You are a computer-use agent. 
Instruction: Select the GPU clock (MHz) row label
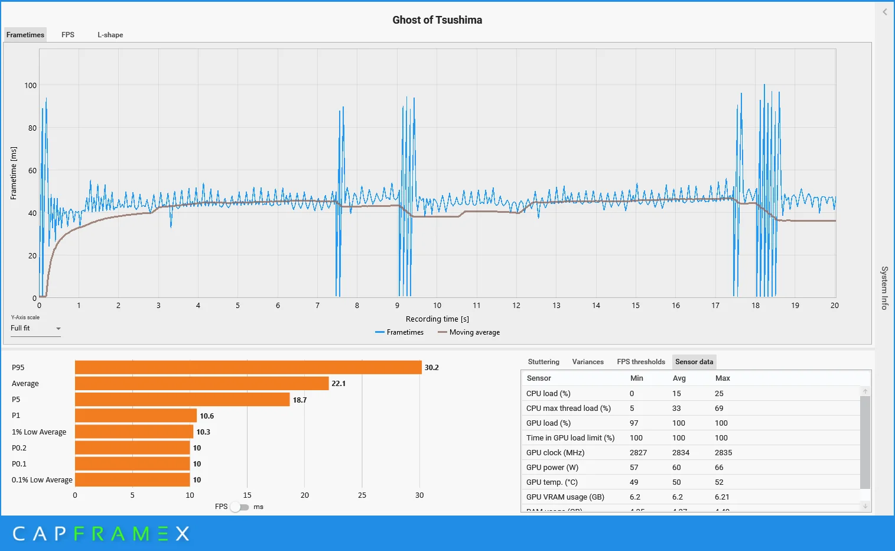click(555, 453)
